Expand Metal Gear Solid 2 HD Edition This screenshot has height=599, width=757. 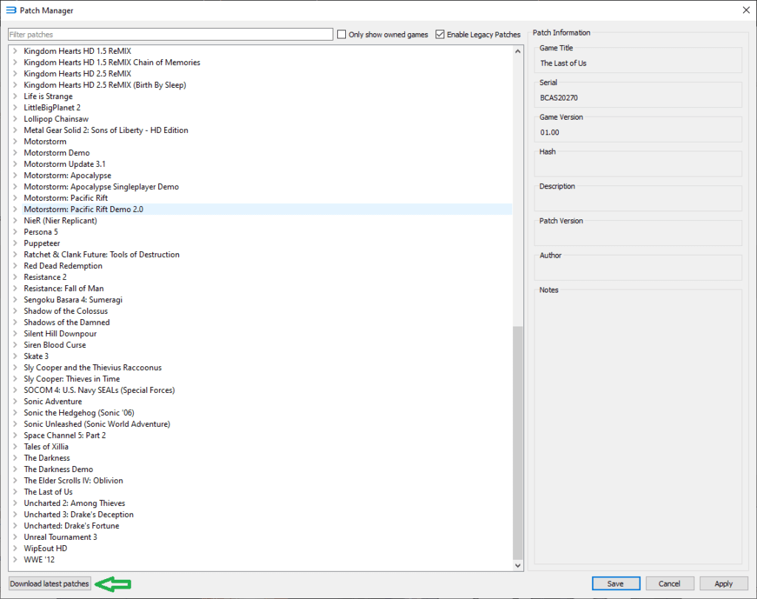point(15,130)
